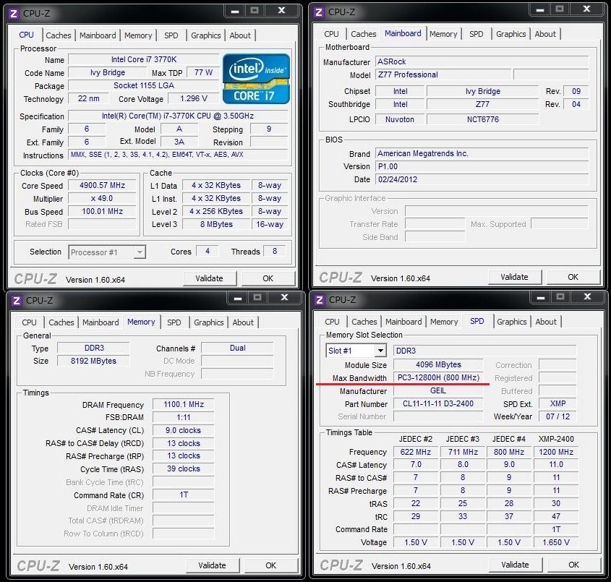Click the CPU-Z app icon in SPD window title bar
The height and width of the screenshot is (582, 611).
click(x=320, y=300)
